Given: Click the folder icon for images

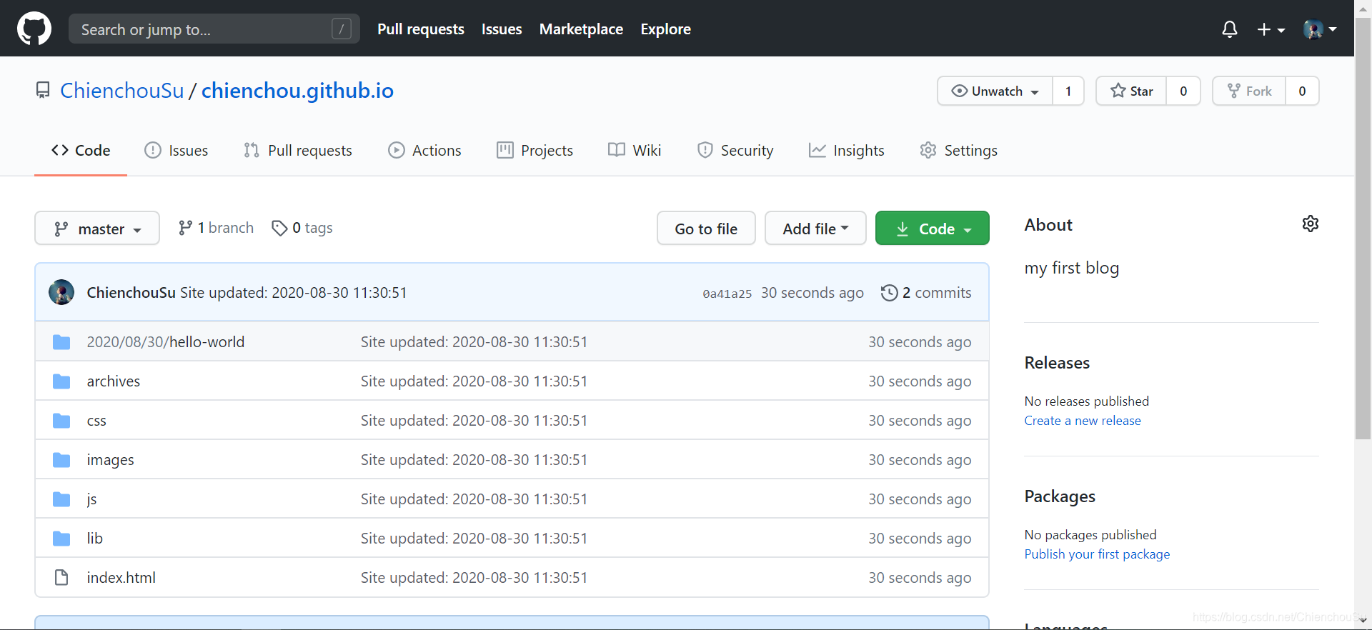Looking at the screenshot, I should (x=61, y=460).
